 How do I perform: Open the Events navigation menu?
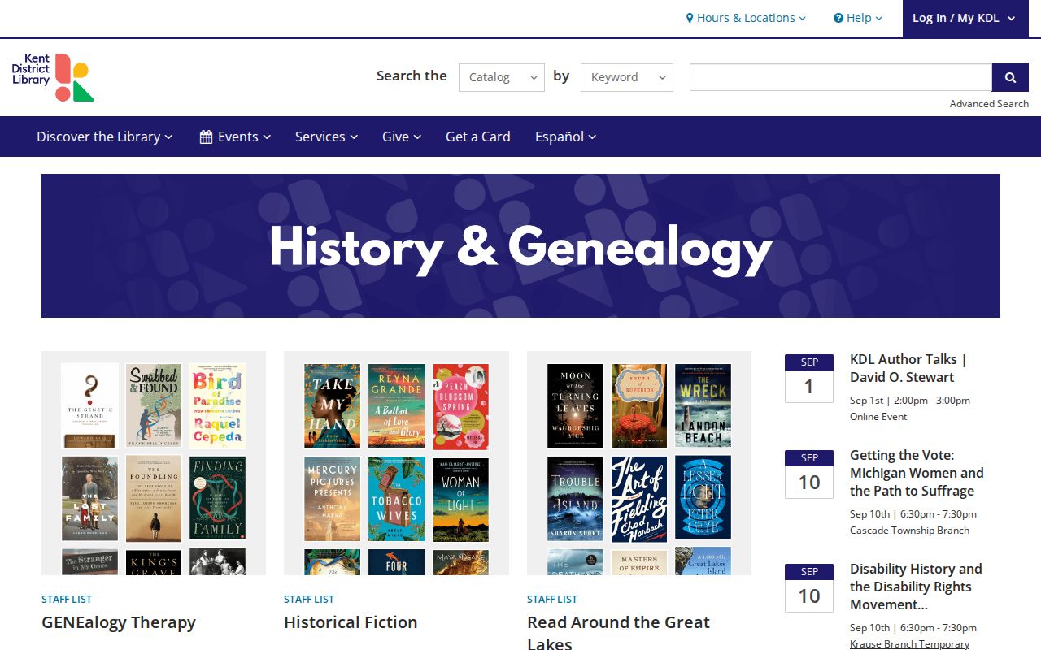tap(235, 136)
